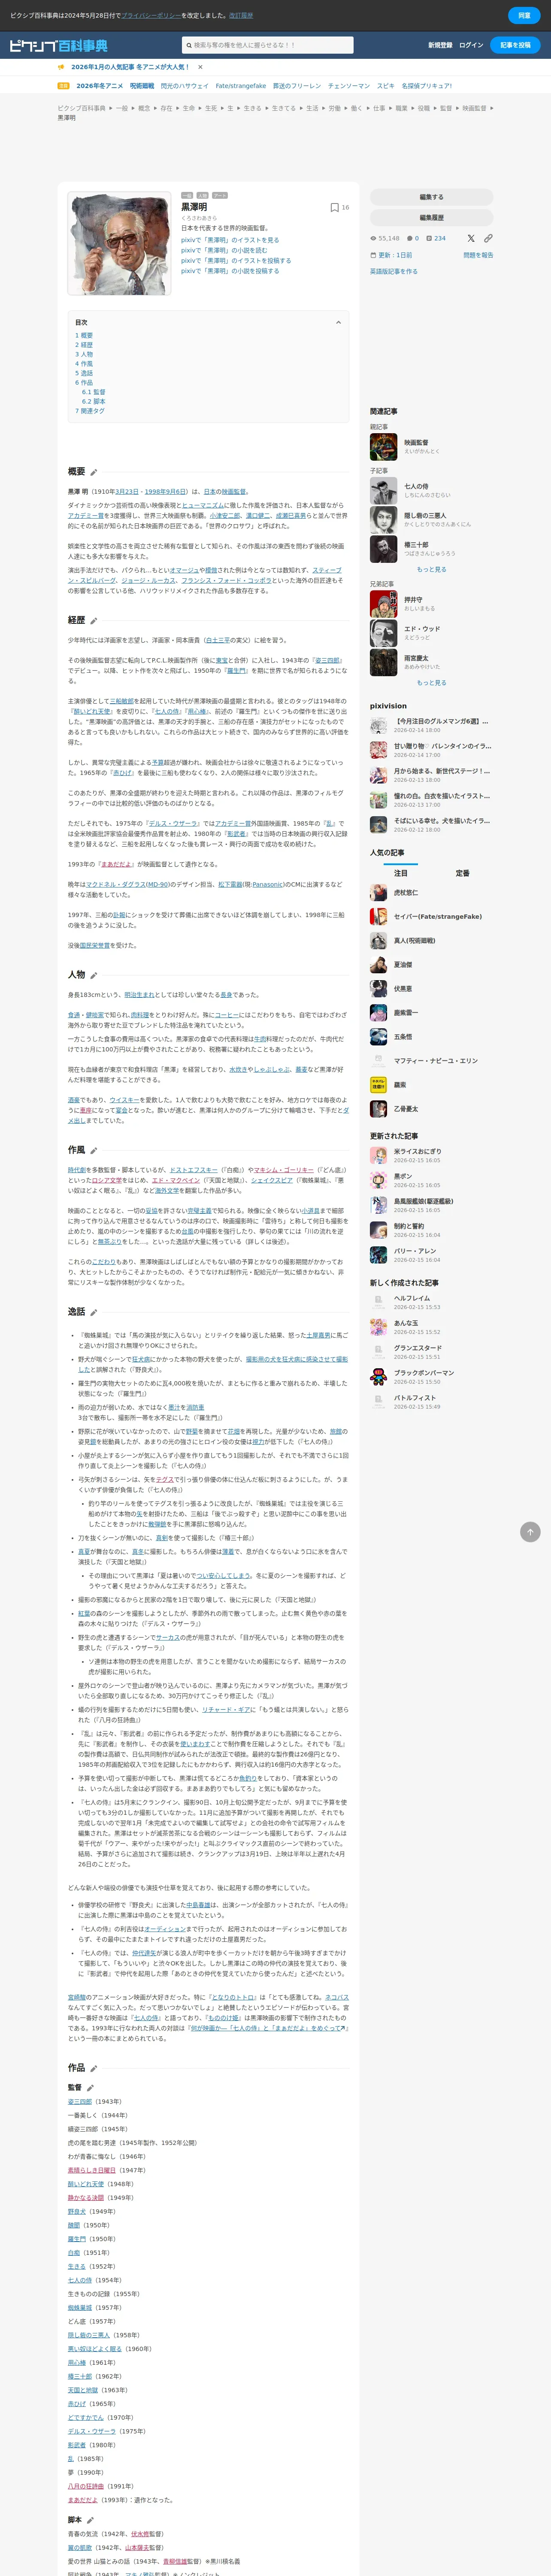Edit the 監督 subsection via pencil icon

(x=90, y=2088)
